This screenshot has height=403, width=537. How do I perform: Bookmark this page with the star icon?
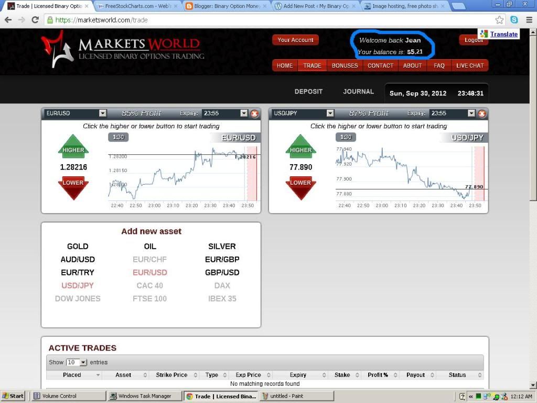click(x=499, y=20)
